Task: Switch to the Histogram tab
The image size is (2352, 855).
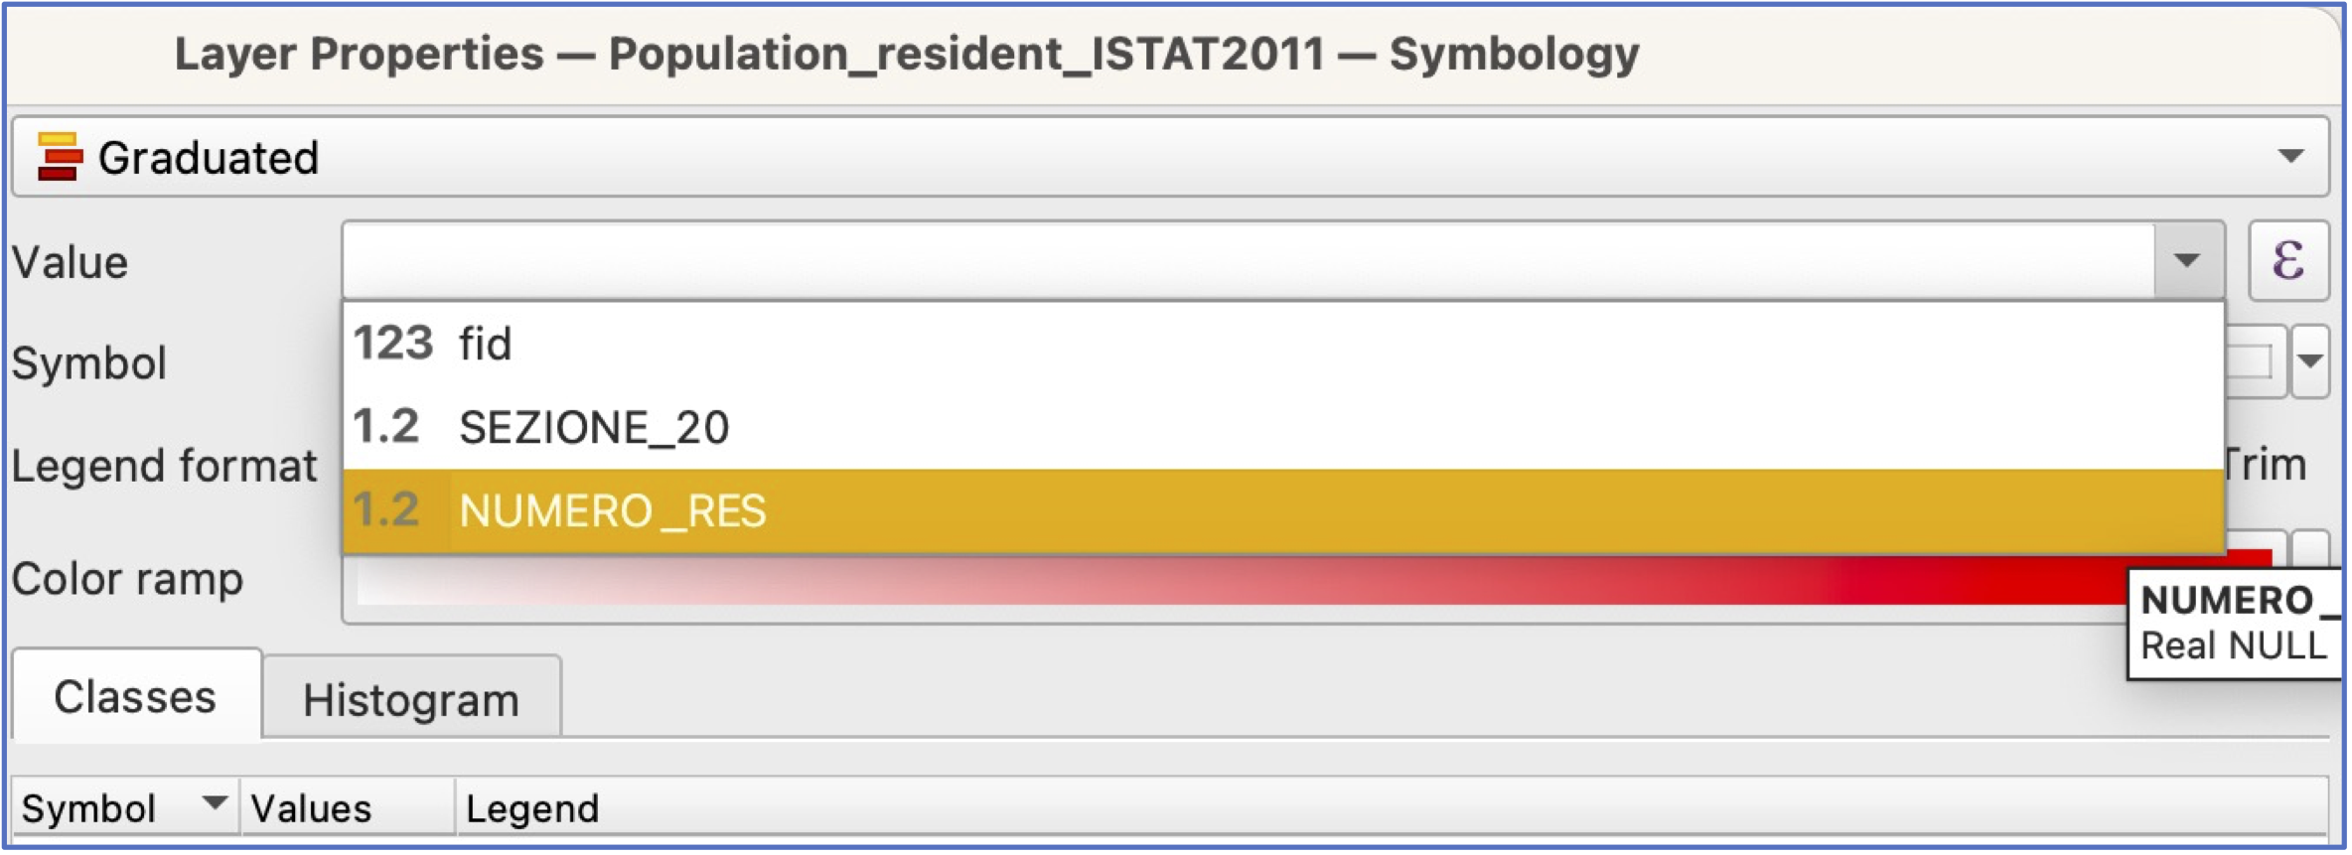Action: [411, 700]
